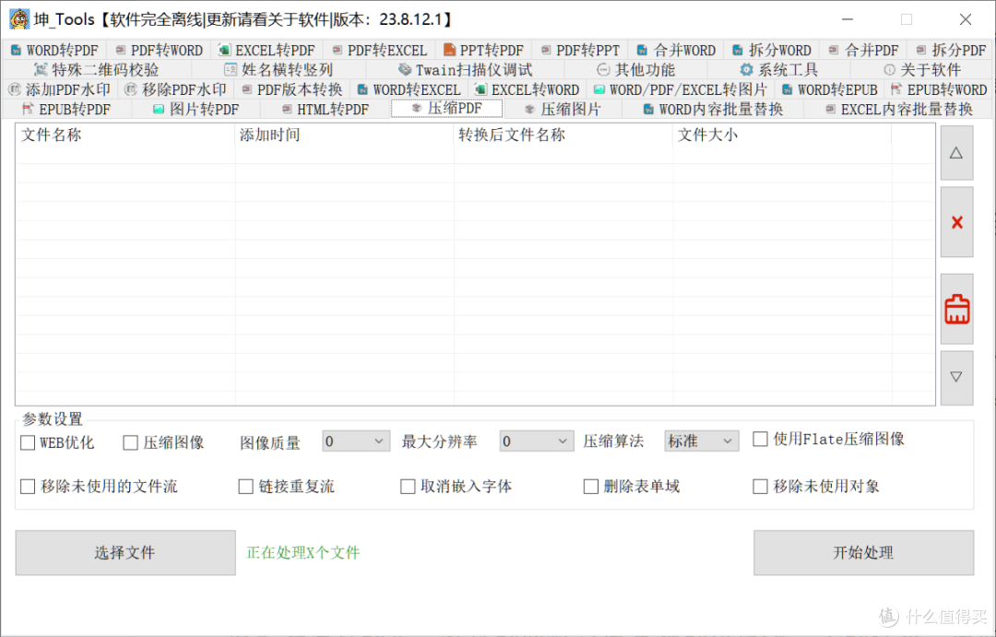
Task: Open WORD/PDF/EXCEL转图片 tab
Action: (681, 89)
